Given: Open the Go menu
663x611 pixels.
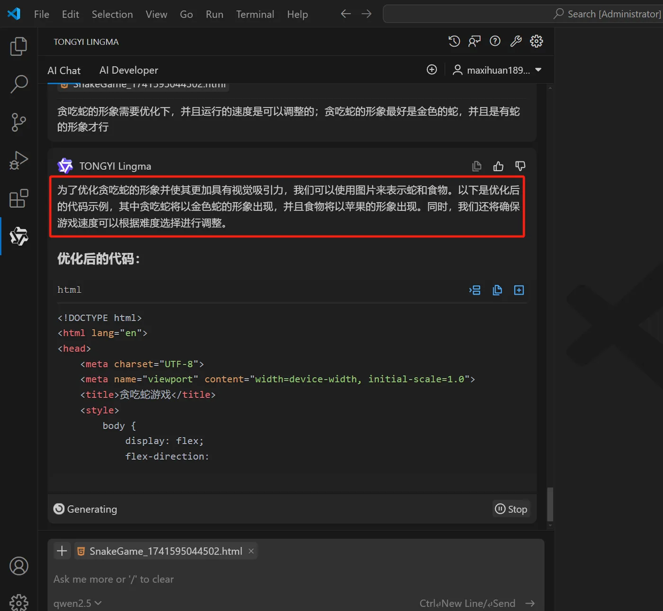Looking at the screenshot, I should tap(187, 14).
